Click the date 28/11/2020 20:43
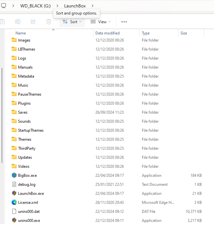 [x=109, y=203]
